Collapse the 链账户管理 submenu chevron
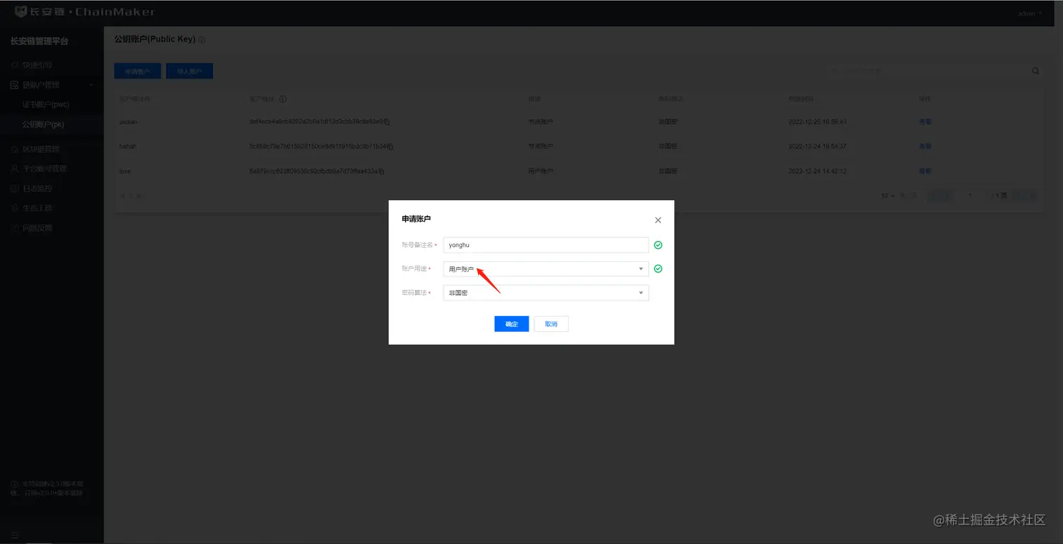 (91, 85)
